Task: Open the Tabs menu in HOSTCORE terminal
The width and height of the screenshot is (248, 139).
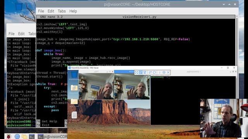Action: click(62, 11)
